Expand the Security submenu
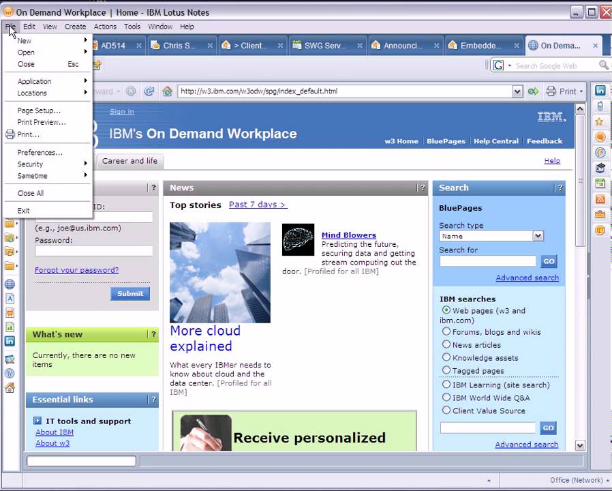 point(47,164)
